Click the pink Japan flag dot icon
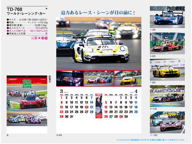Screen dimensions: 192x144 (39, 38)
